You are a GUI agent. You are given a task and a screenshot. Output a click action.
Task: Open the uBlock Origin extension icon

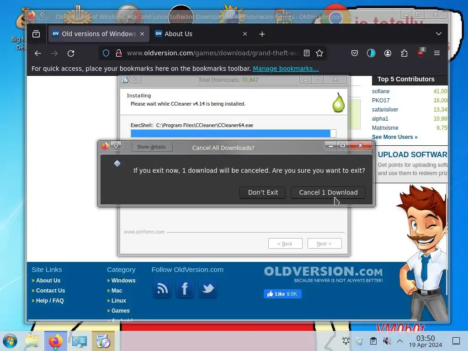click(420, 53)
